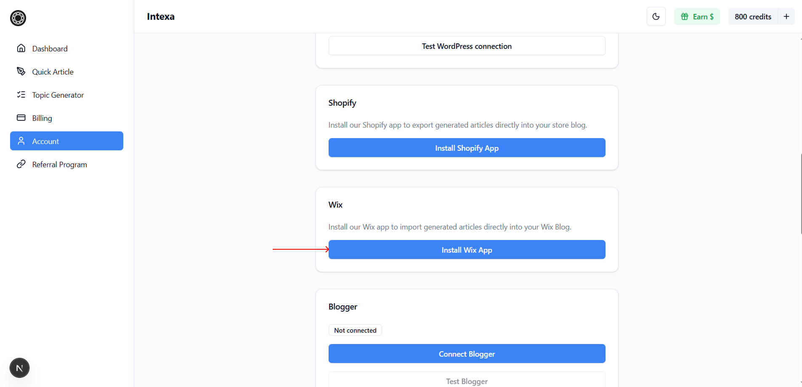This screenshot has width=802, height=387.
Task: Go to Referral Program page
Action: (x=59, y=165)
